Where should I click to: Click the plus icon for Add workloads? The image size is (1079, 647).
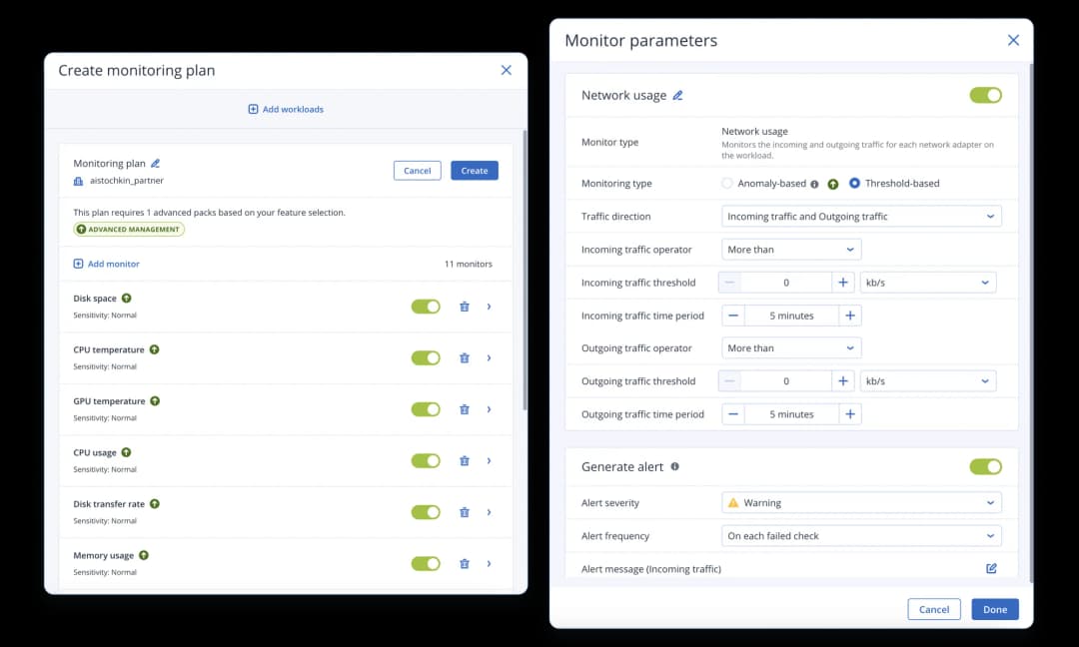click(253, 109)
